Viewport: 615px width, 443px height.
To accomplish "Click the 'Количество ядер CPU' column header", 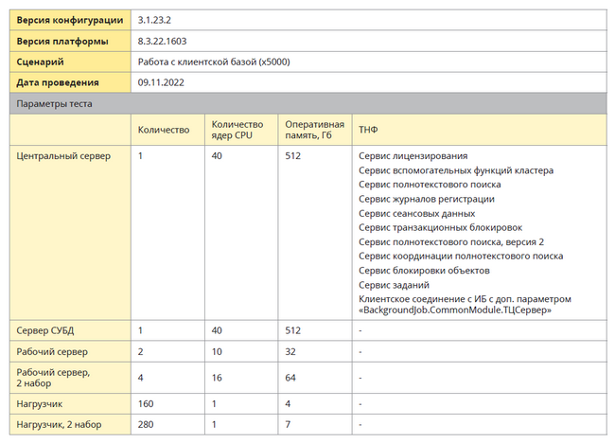I will (237, 130).
